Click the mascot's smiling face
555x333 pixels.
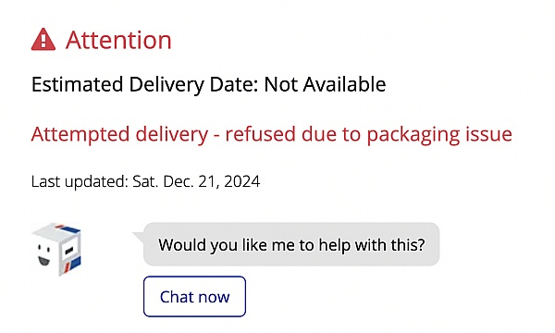(x=44, y=254)
